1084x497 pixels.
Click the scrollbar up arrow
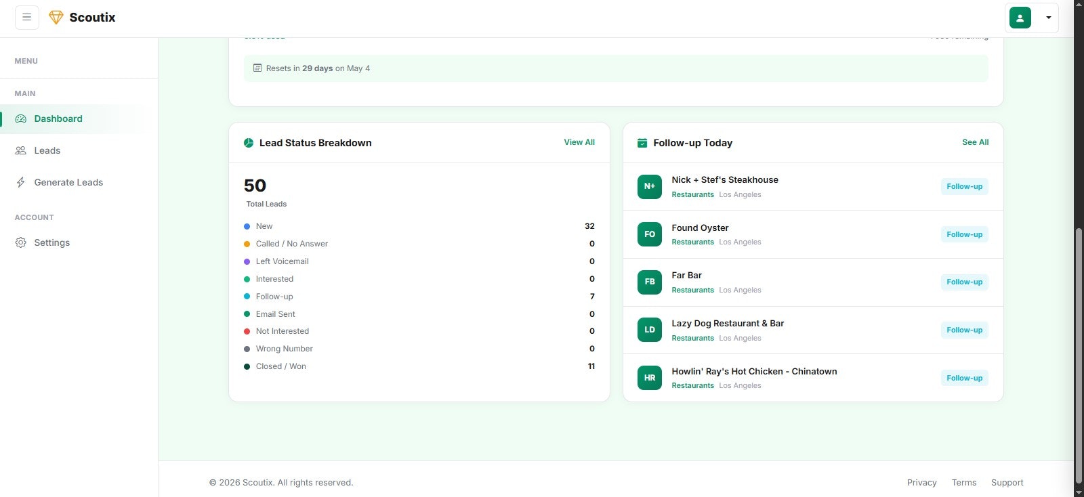[x=1079, y=5]
